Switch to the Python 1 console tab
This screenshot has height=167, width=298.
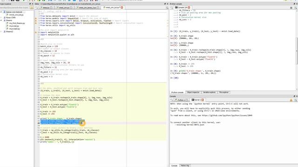181,100
